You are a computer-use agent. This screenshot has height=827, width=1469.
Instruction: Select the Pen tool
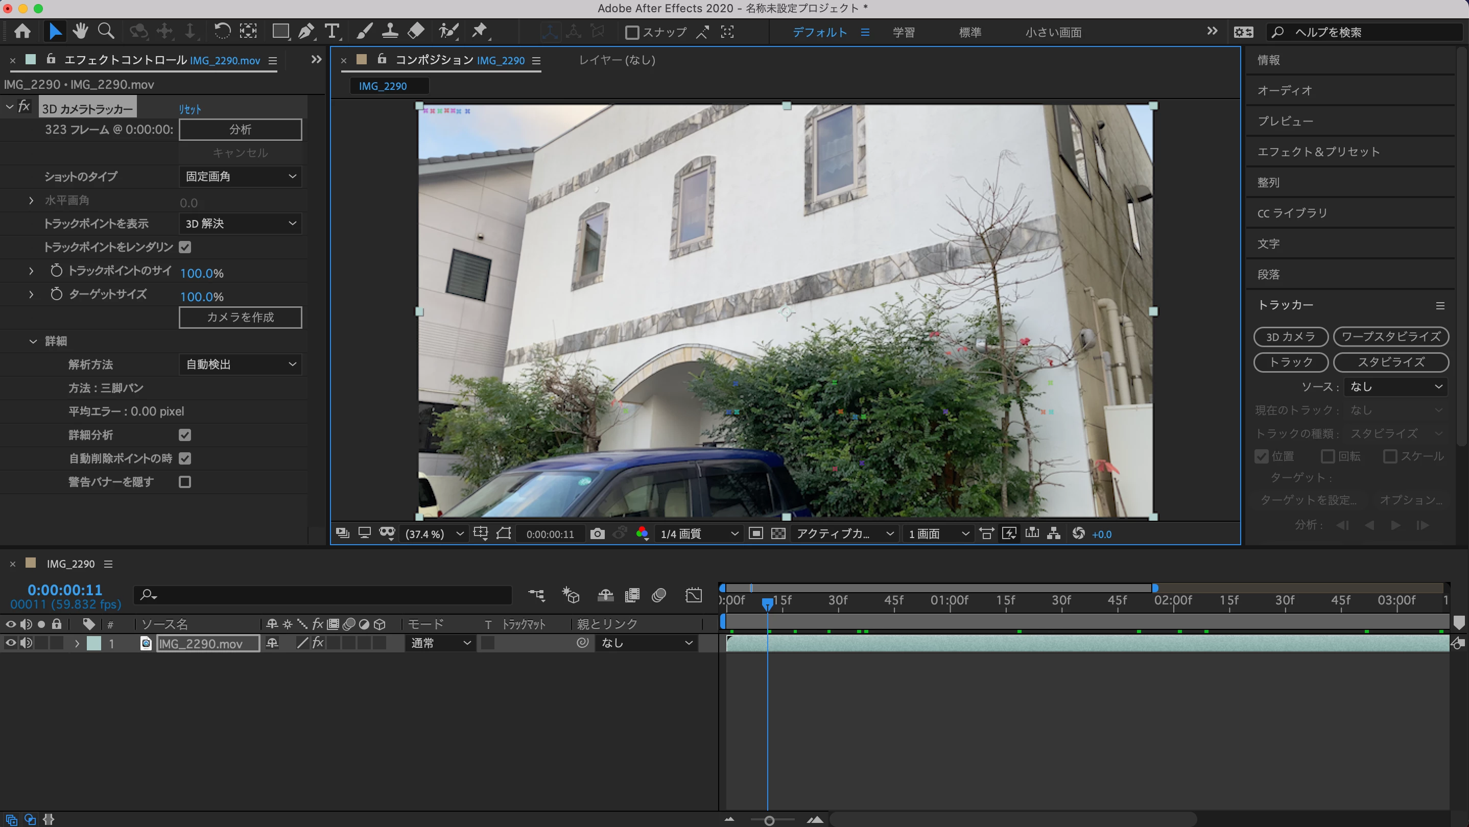click(x=305, y=31)
